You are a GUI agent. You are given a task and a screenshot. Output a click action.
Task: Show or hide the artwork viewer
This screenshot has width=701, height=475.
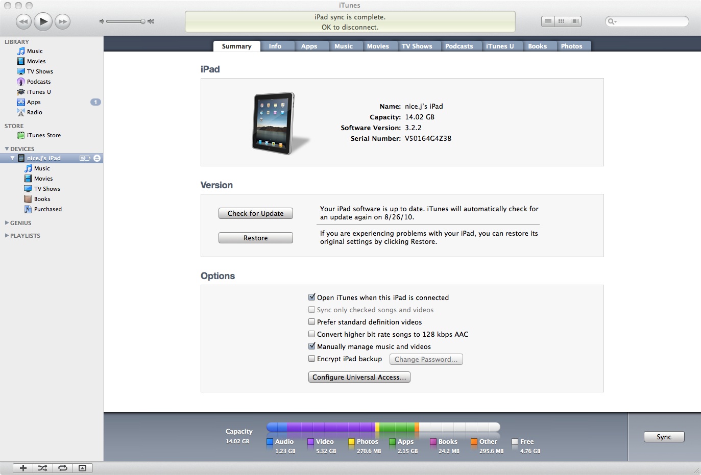(83, 468)
